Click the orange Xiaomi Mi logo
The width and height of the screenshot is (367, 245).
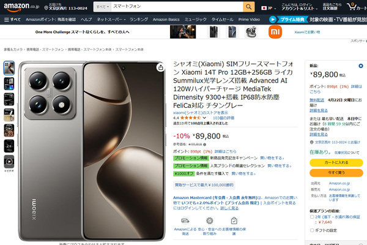click(275, 32)
